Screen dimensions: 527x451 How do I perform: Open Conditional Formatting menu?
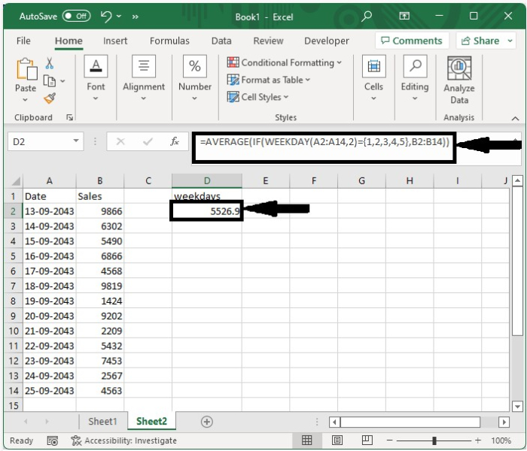click(285, 62)
